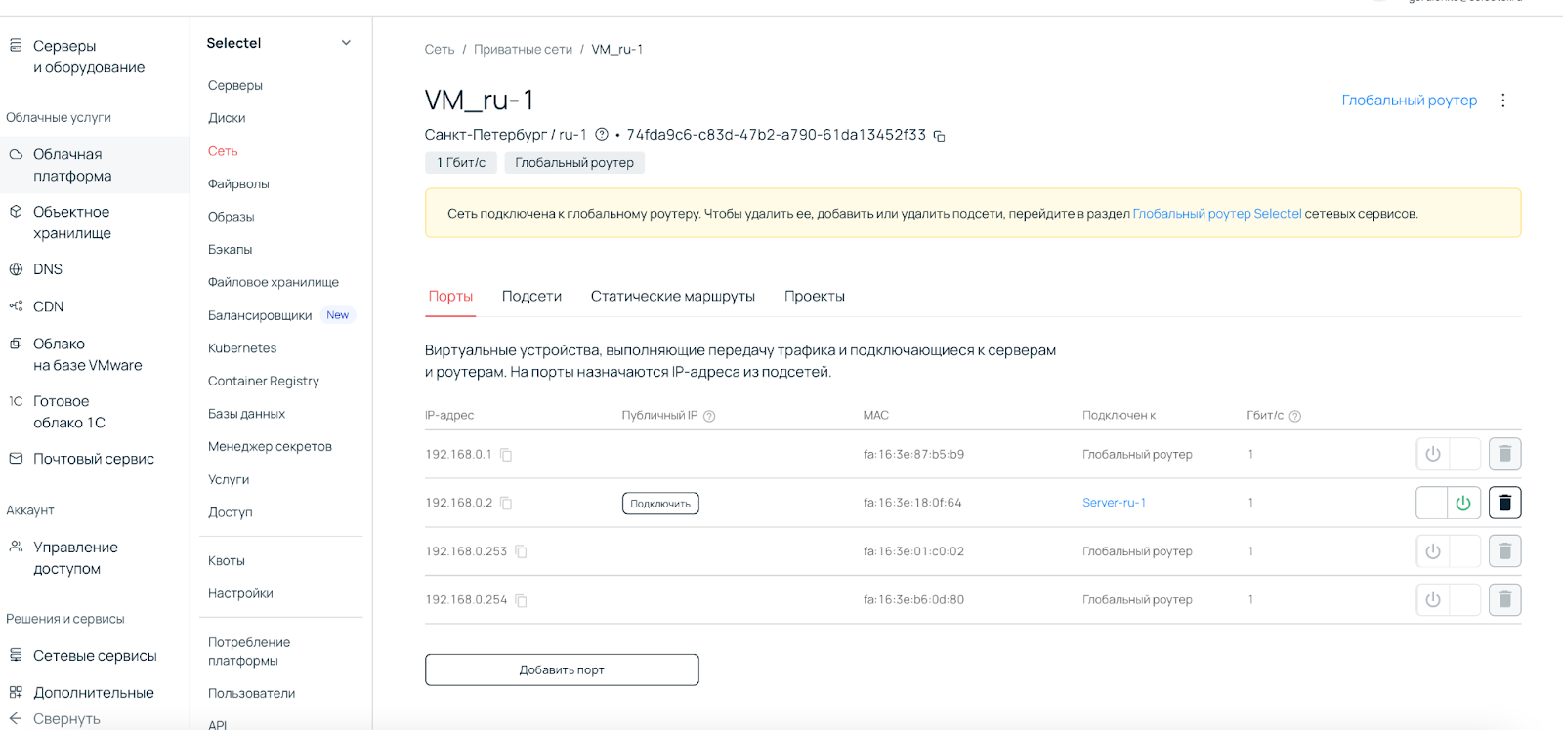Click the 1C ready cloud icon
Image resolution: width=1563 pixels, height=730 pixels.
coord(16,401)
